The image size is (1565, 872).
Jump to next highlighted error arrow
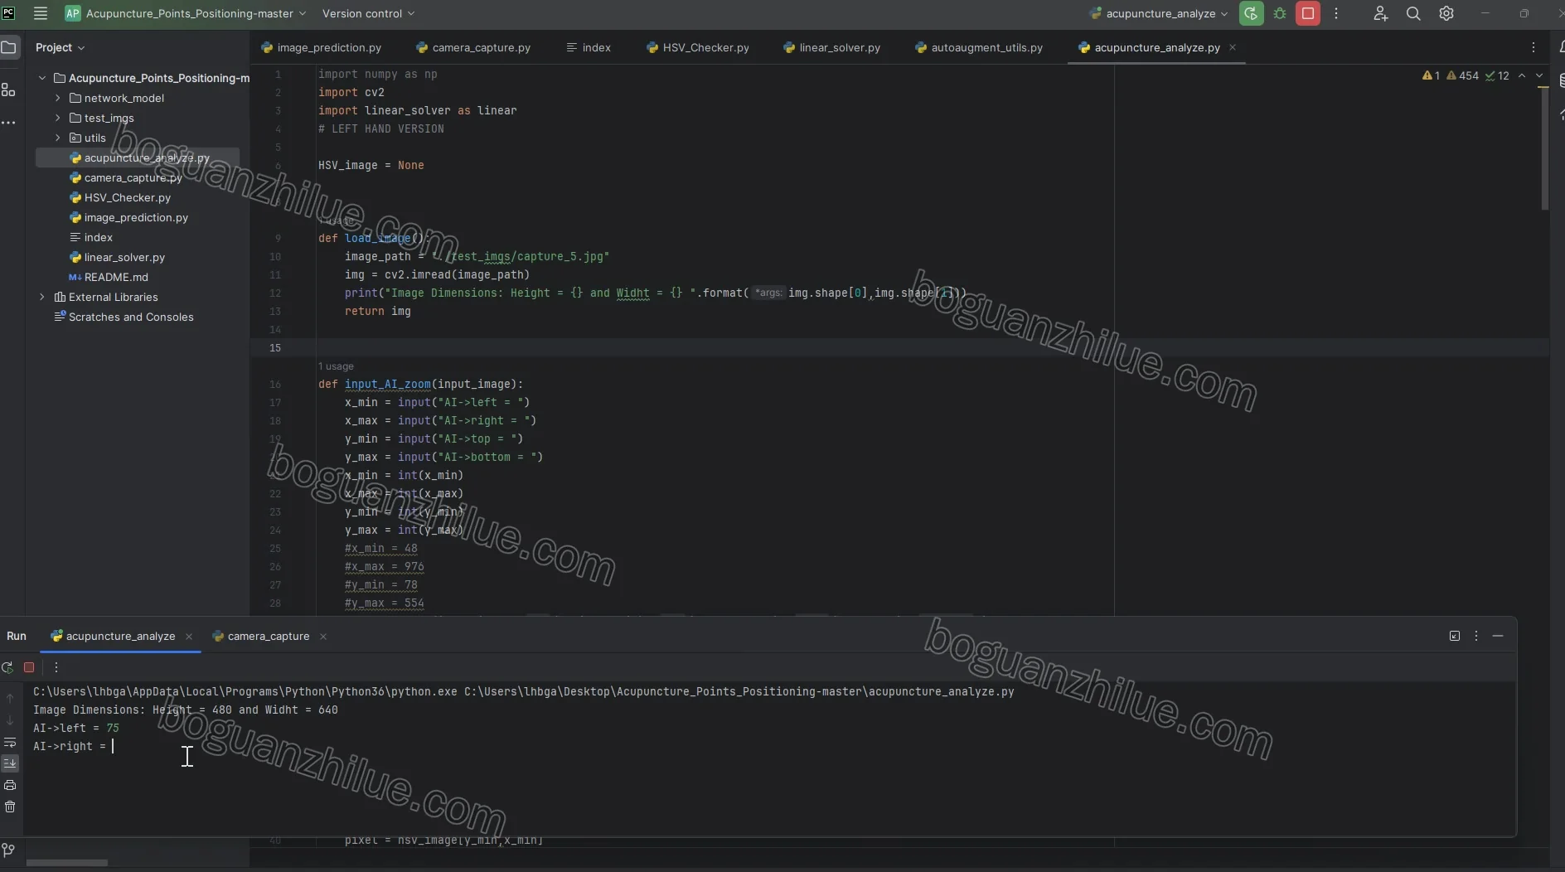pyautogui.click(x=1539, y=75)
